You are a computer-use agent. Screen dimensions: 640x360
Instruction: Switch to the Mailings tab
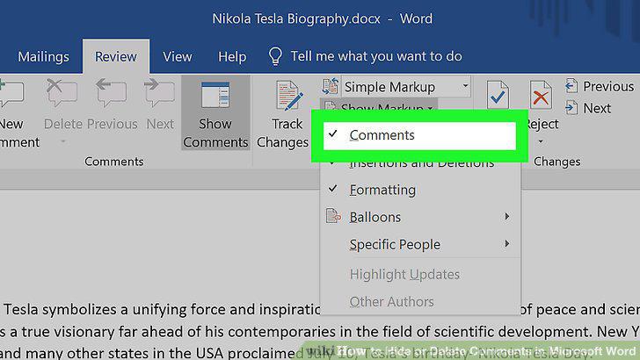(x=43, y=57)
